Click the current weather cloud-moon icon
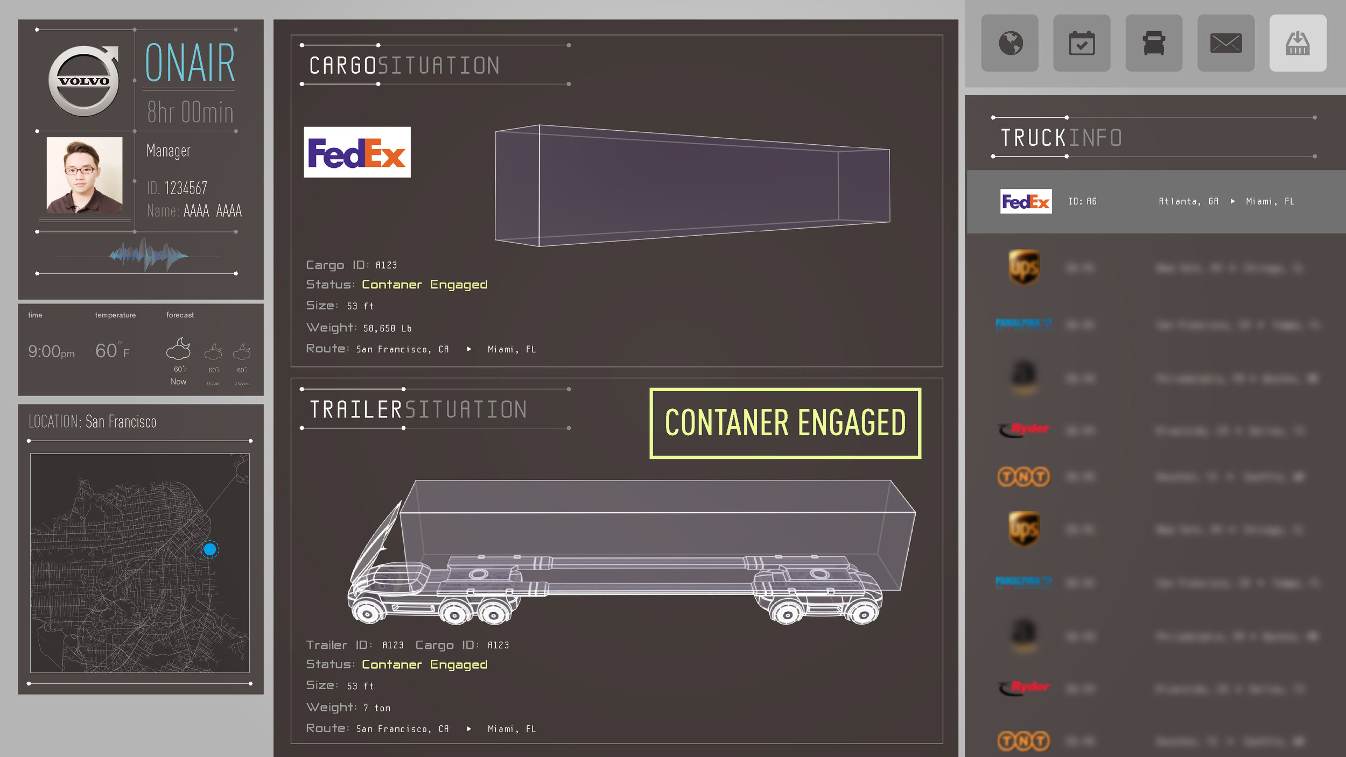 coord(178,349)
